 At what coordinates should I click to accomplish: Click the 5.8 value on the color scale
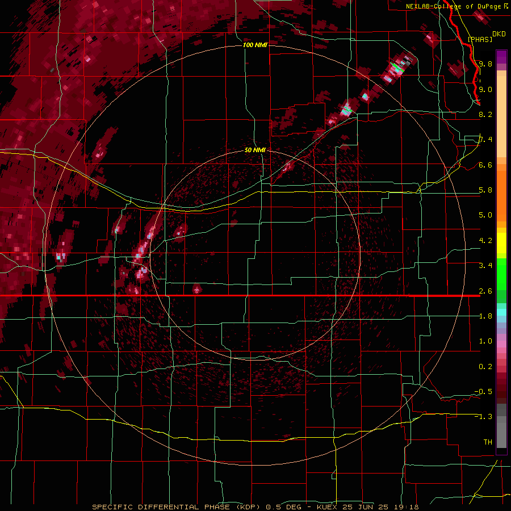[485, 190]
